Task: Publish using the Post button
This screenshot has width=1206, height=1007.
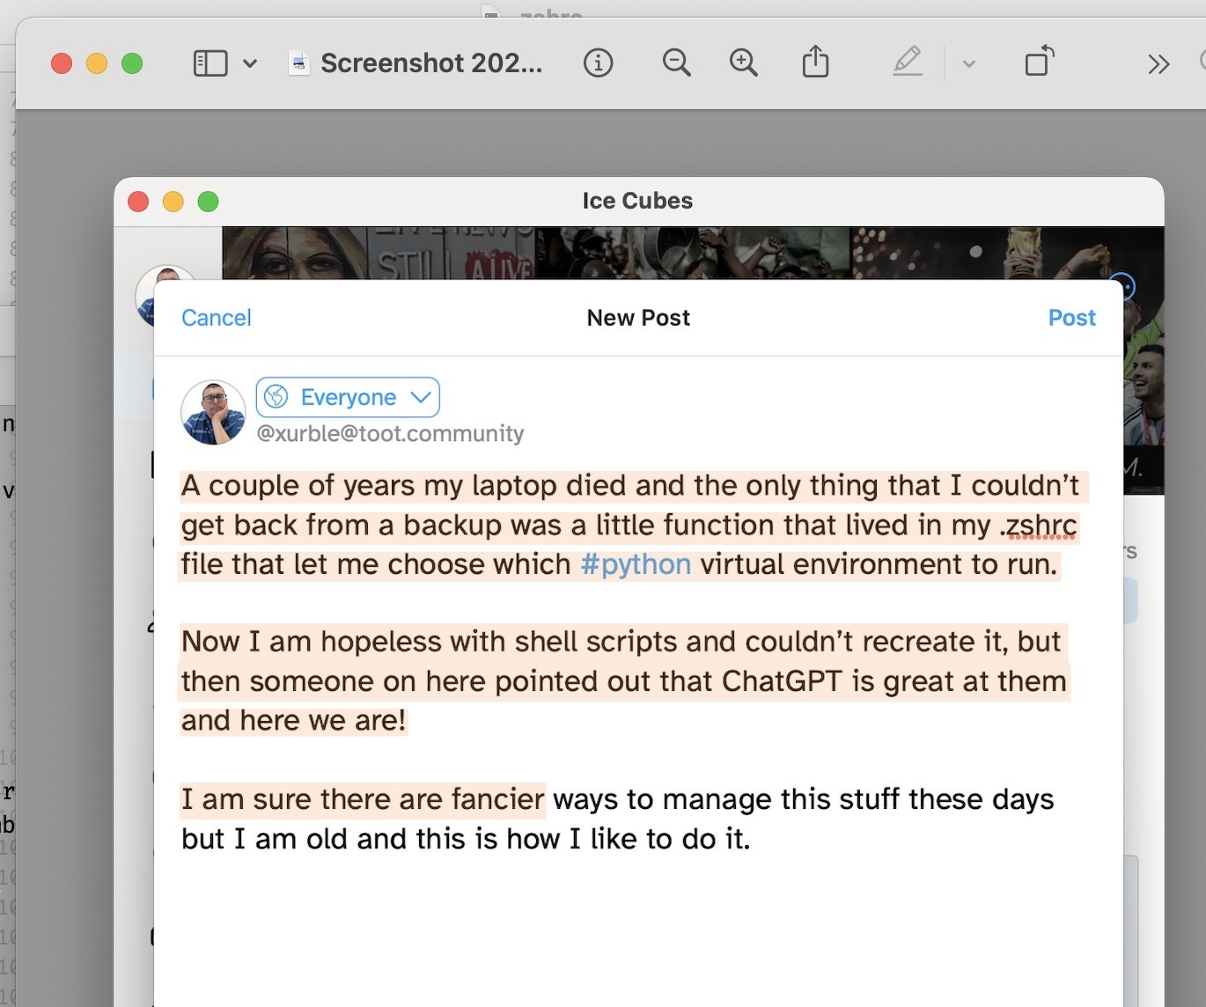Action: pyautogui.click(x=1071, y=318)
